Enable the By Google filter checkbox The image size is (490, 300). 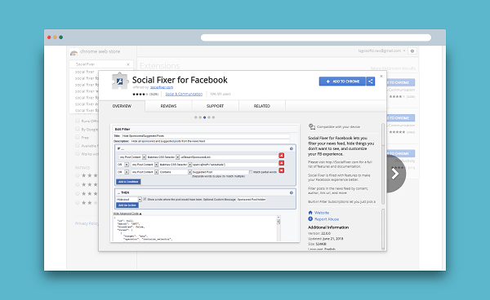[78, 129]
